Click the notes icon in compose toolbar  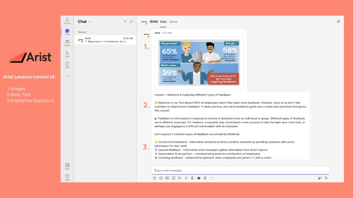205,178
